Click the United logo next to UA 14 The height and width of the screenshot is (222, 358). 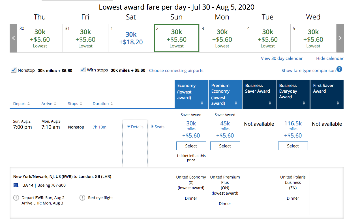16,186
